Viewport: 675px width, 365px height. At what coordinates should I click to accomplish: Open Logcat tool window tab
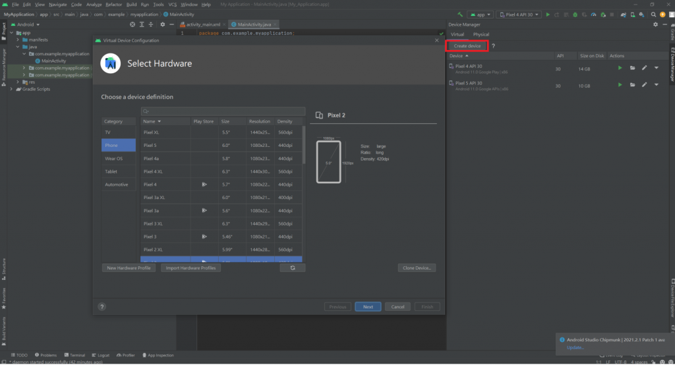(101, 355)
